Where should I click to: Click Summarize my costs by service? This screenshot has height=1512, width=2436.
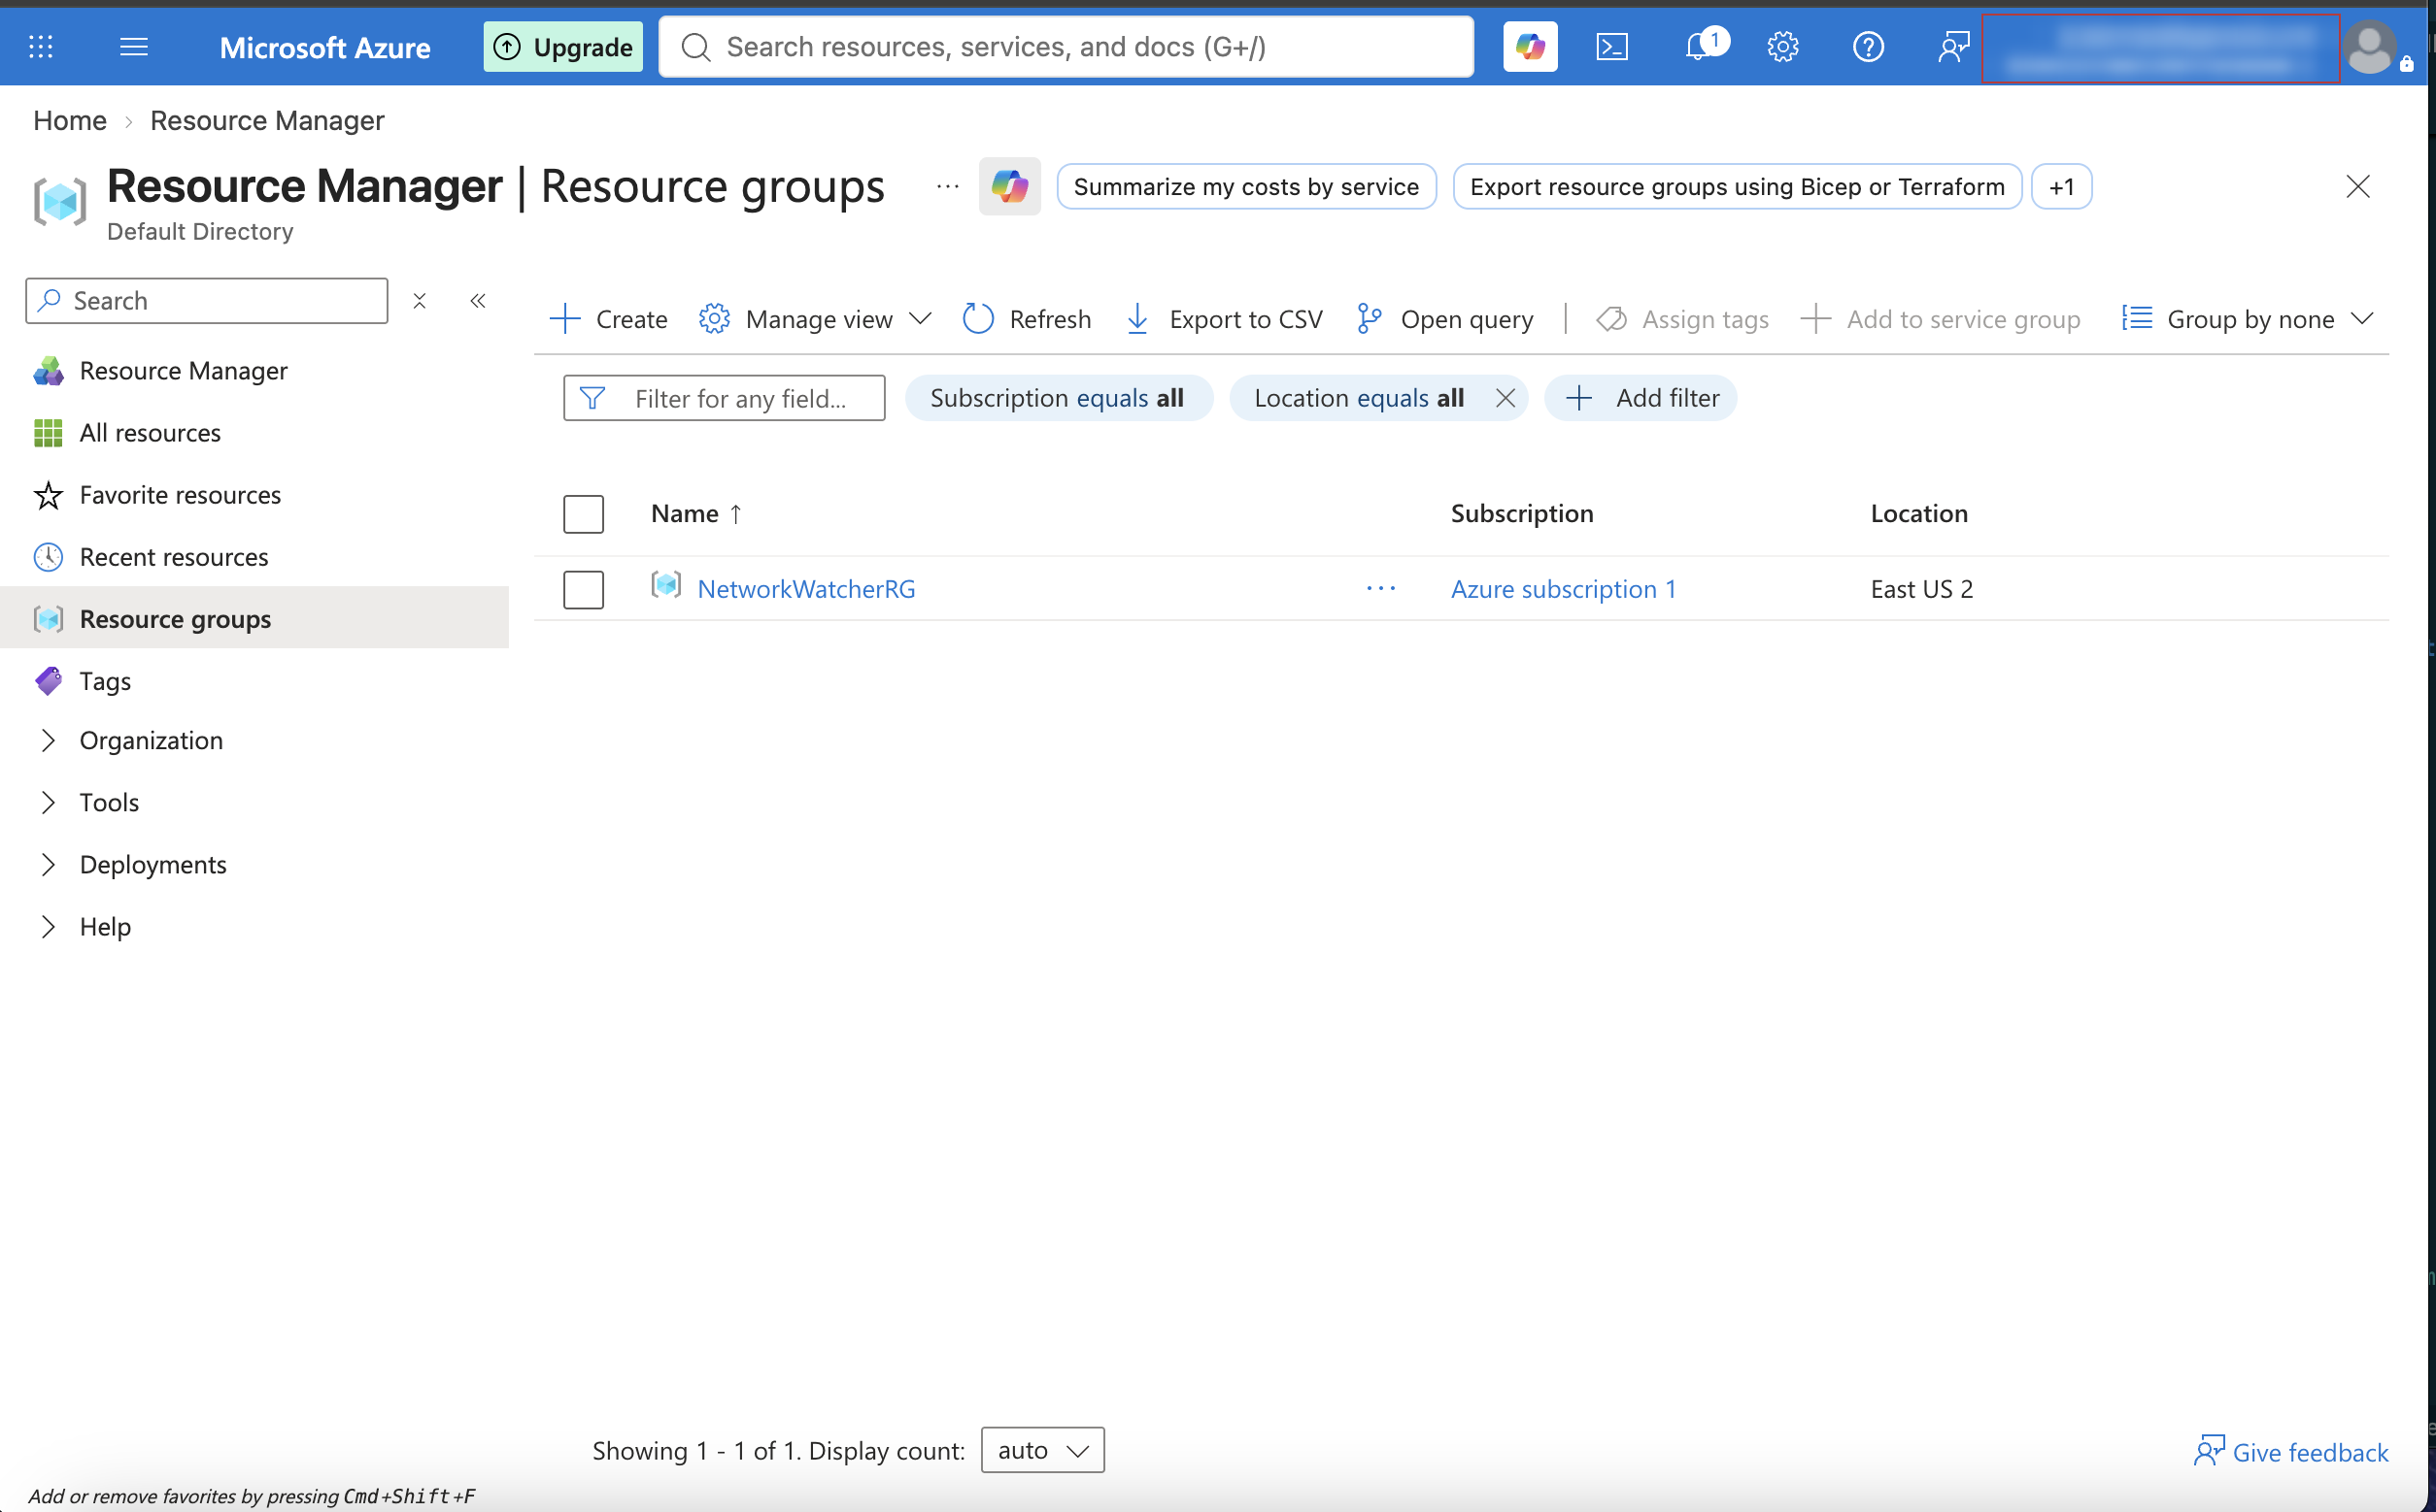tap(1246, 186)
